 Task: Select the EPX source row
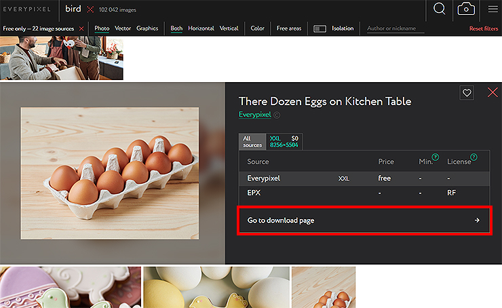tap(364, 193)
